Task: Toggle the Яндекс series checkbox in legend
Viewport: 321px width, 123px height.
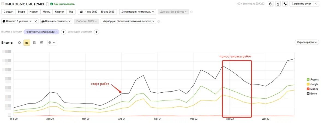Action: click(308, 80)
